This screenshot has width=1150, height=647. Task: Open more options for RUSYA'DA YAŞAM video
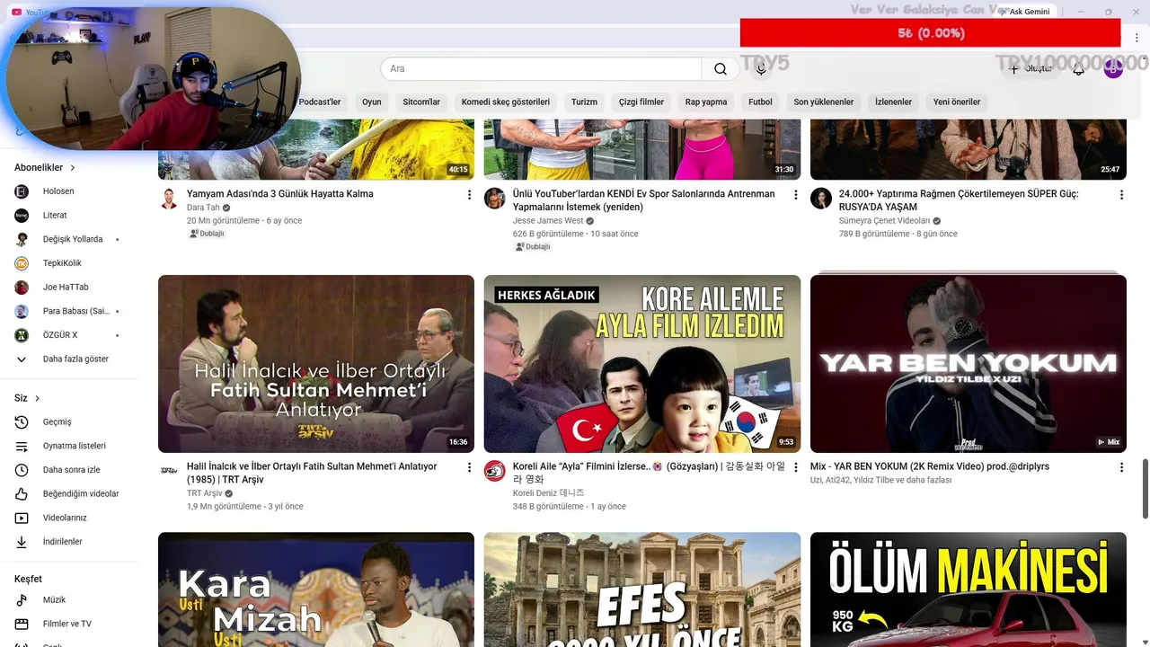point(1121,194)
